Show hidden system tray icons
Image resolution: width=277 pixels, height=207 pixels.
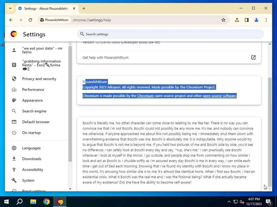(x=229, y=202)
